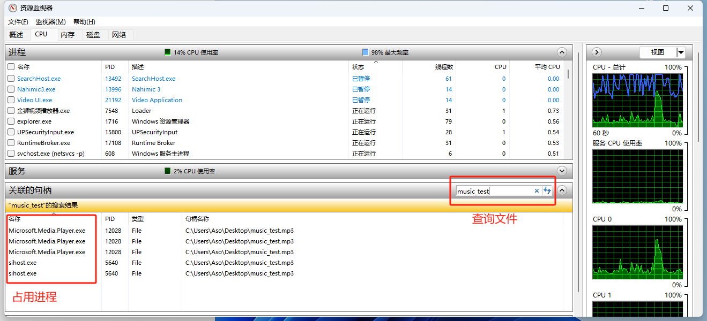Check the Nahimic3.exe process checkbox
This screenshot has width=707, height=321.
[x=11, y=89]
